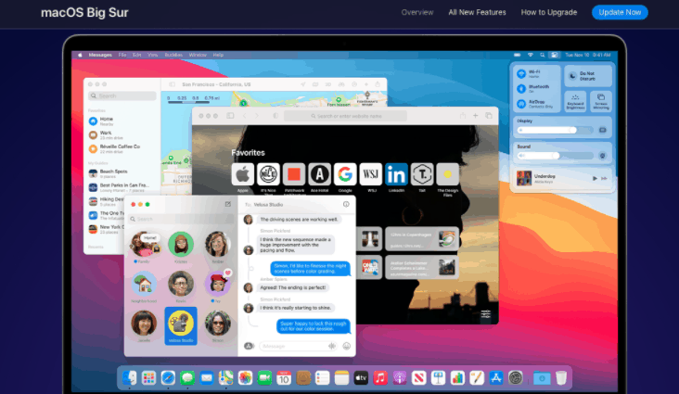Open Launchpad in the dock
This screenshot has height=394, width=679.
click(x=148, y=378)
